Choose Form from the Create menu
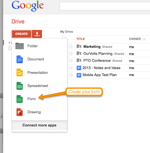Viewport: 150px width, 153px height. click(x=39, y=99)
